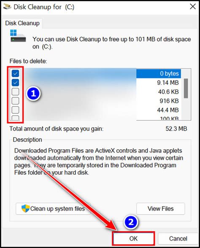The image size is (200, 248).
Task: Click the Windows drive icon
Action: [18, 36]
